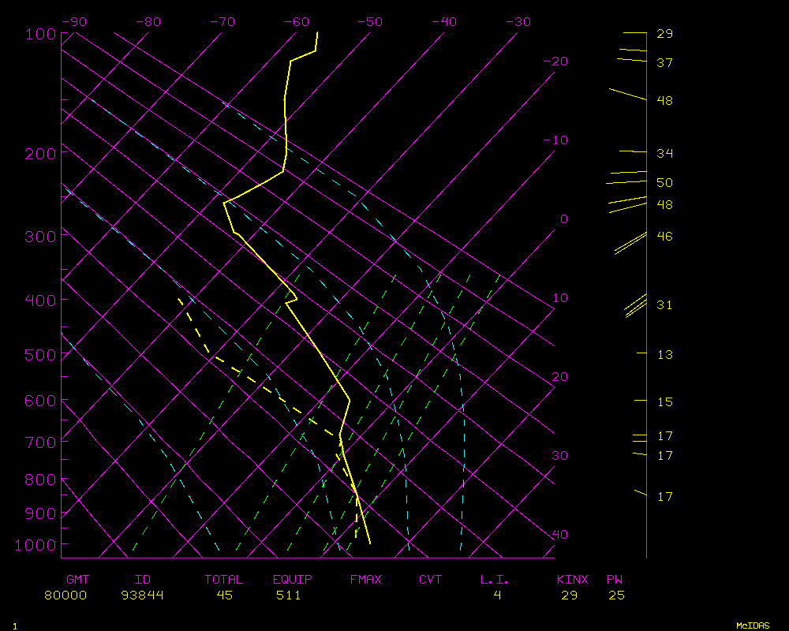Click the 500 pressure level label
The image size is (789, 631).
point(41,355)
